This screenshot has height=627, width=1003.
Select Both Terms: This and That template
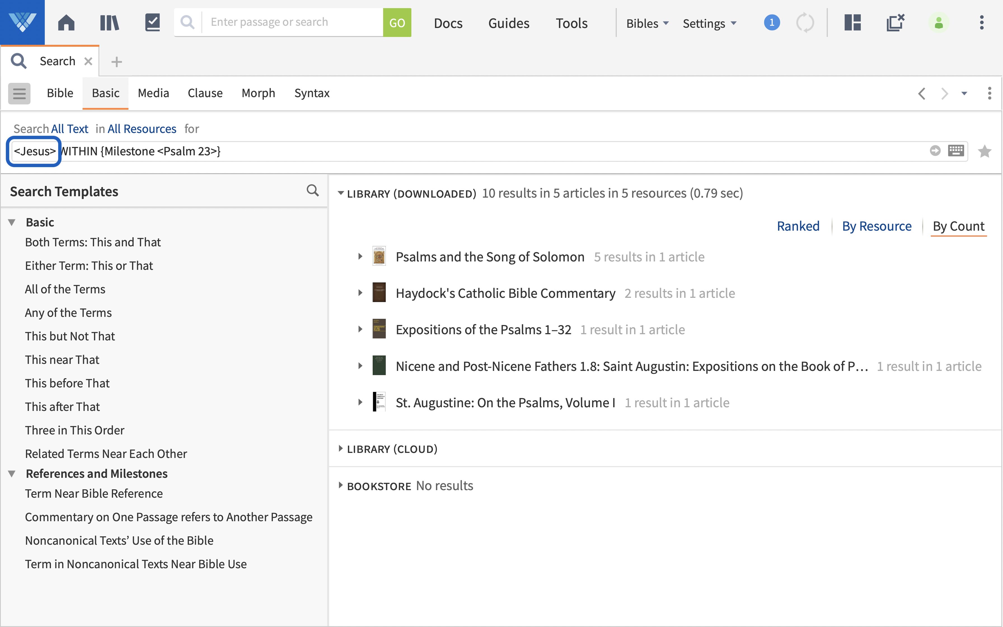click(93, 242)
